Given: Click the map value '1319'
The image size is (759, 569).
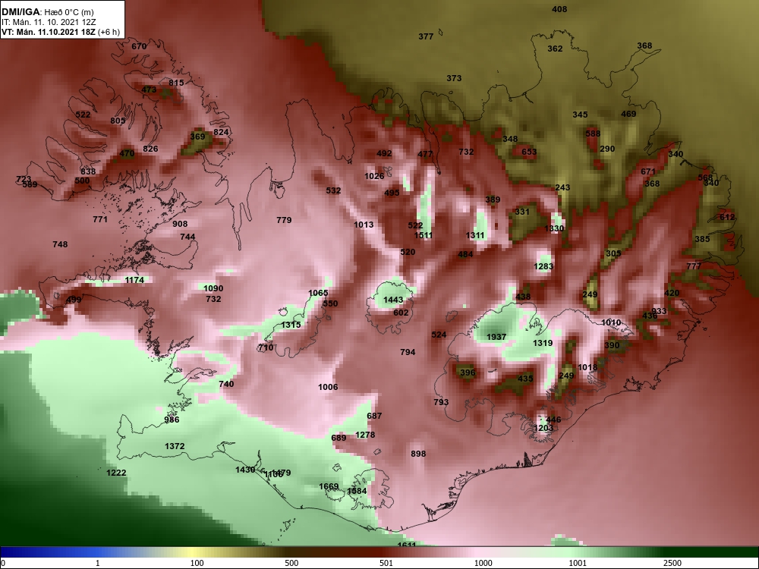Looking at the screenshot, I should click(x=543, y=343).
